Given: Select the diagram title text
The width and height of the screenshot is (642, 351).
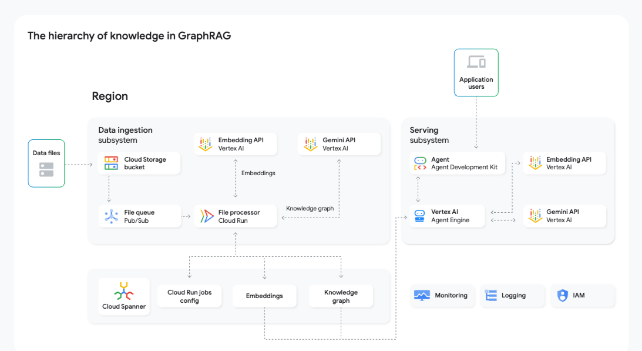Looking at the screenshot, I should (129, 35).
